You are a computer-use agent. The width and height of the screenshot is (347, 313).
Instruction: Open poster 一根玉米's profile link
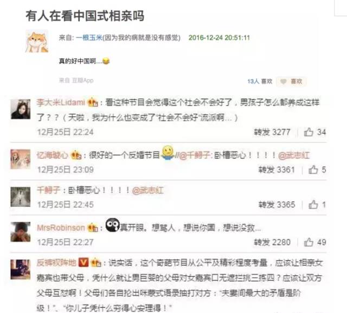[x=89, y=37]
